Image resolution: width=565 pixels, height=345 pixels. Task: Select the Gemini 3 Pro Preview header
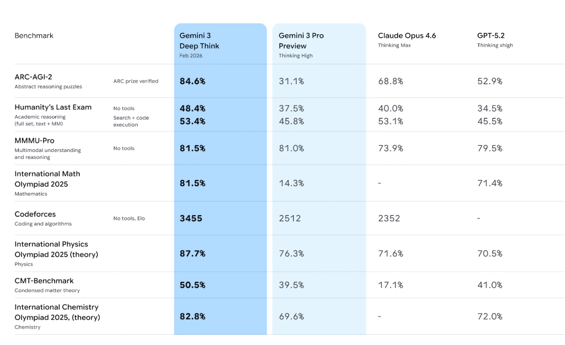click(x=301, y=41)
